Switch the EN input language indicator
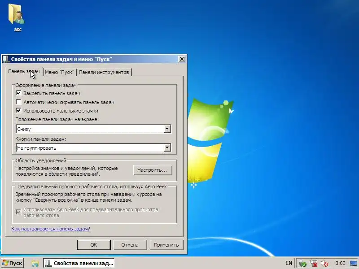 pyautogui.click(x=289, y=263)
